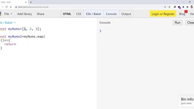Run the code in the console
Viewport: 194px width, 109px height.
click(178, 23)
